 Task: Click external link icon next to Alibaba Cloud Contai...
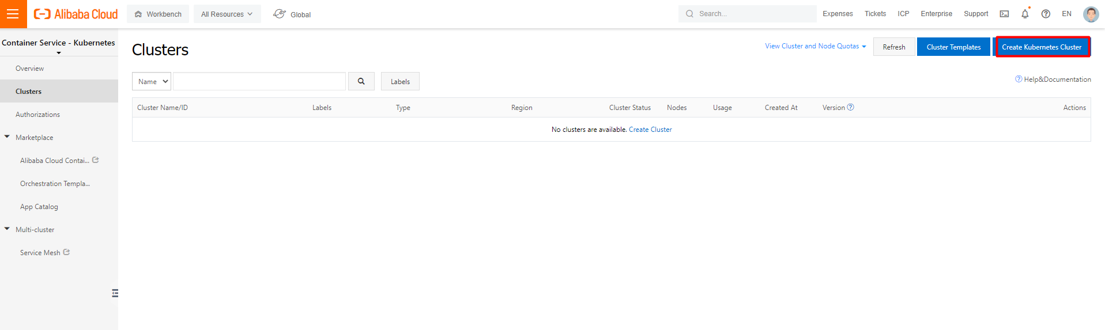(x=96, y=160)
